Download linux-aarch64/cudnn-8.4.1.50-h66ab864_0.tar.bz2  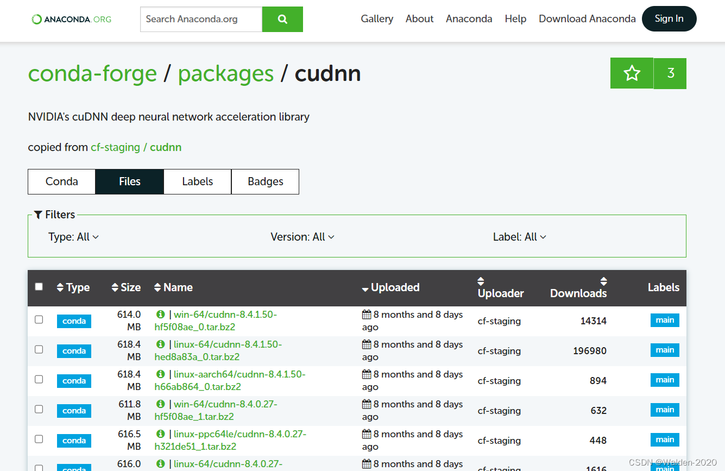pos(230,381)
